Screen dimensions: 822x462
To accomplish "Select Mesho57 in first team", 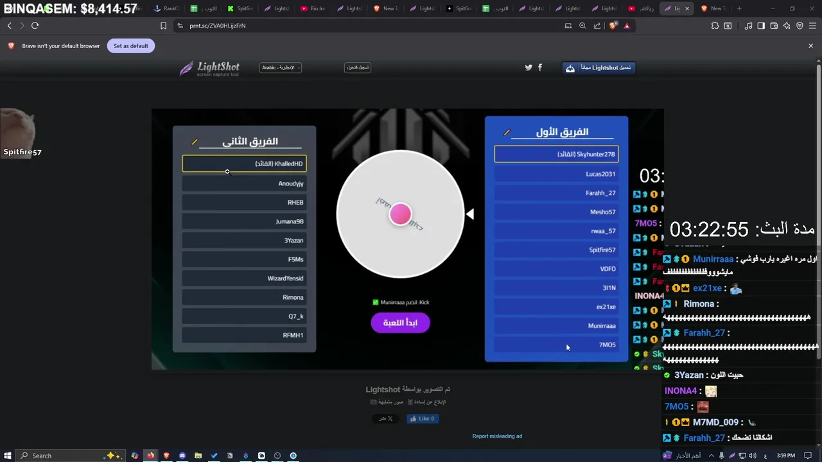I will (x=556, y=212).
